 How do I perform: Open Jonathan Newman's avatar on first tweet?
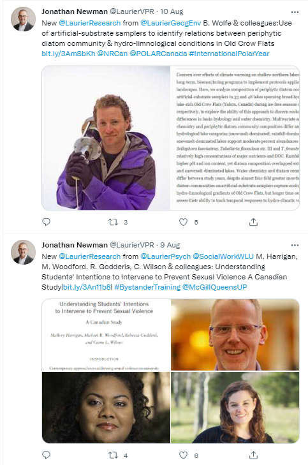pos(23,19)
